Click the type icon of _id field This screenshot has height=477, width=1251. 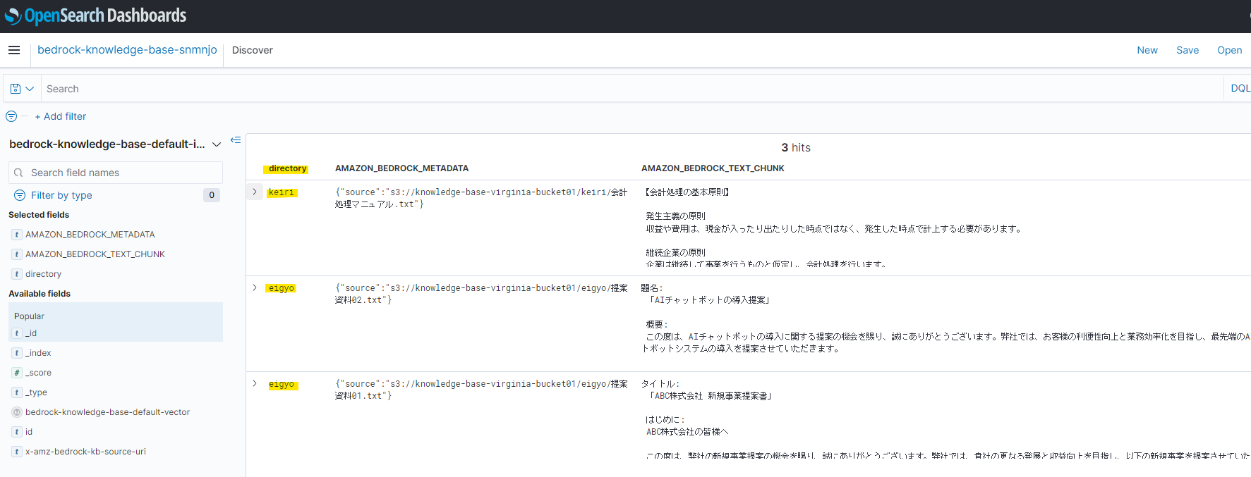[x=17, y=333]
